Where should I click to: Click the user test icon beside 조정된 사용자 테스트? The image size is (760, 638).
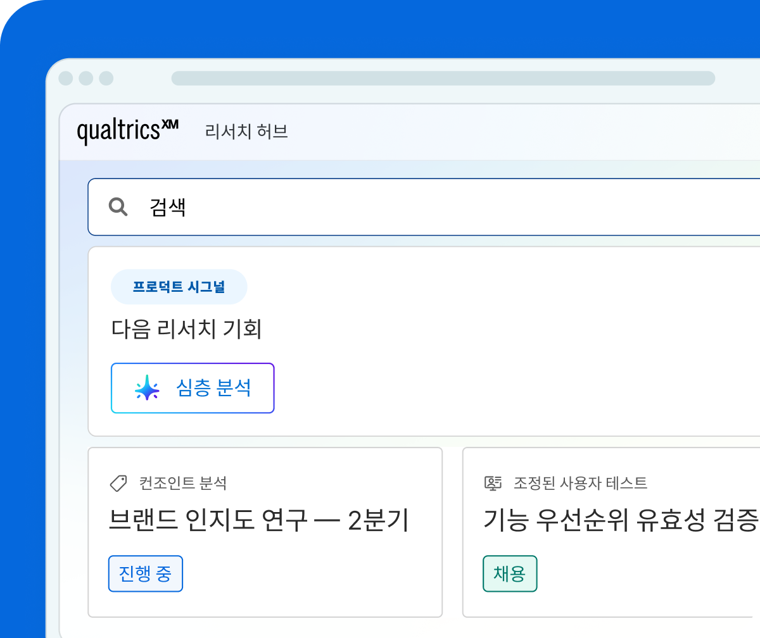[493, 484]
